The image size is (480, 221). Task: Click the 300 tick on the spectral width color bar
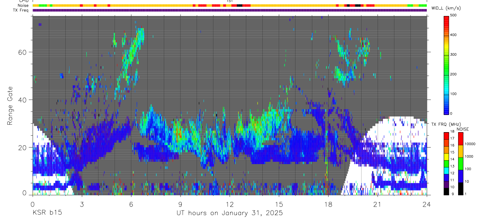pos(454,55)
